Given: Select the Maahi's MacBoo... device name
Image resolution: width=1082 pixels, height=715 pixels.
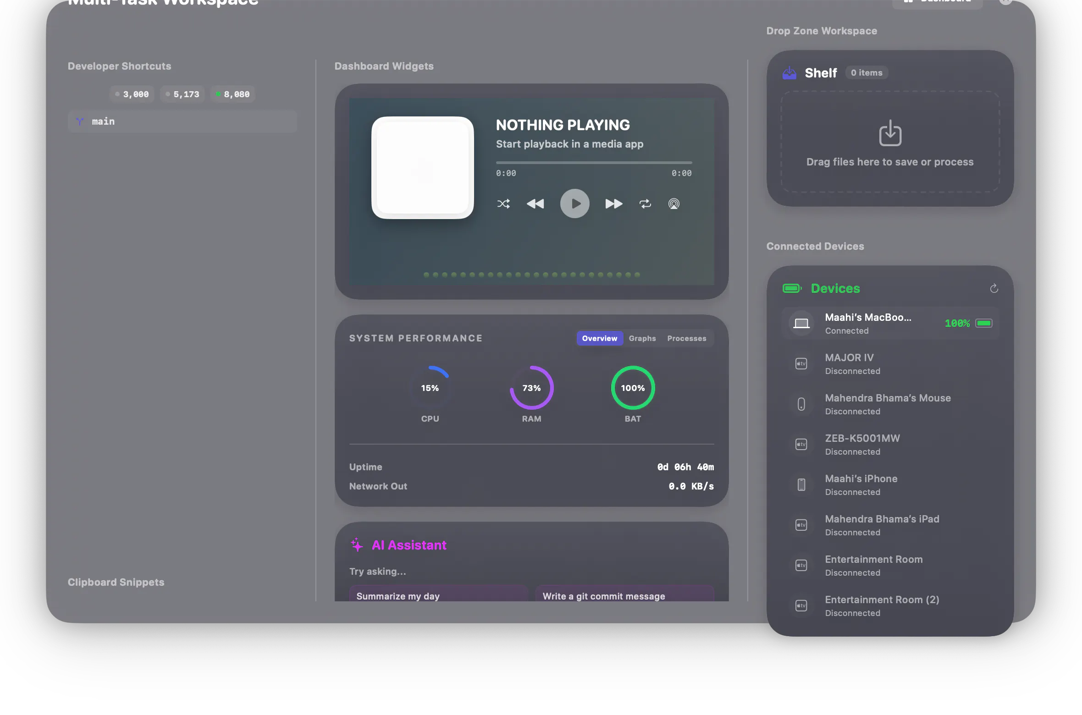Looking at the screenshot, I should pyautogui.click(x=868, y=317).
